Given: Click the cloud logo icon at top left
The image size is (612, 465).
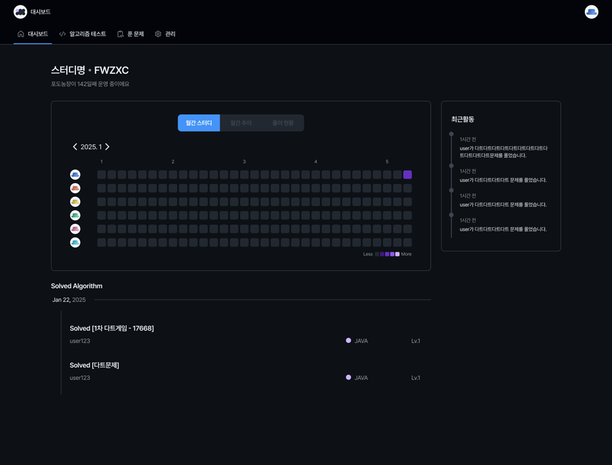Looking at the screenshot, I should 20,11.
